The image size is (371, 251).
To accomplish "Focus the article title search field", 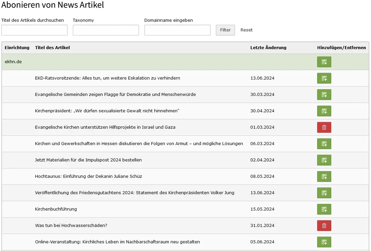I will [34, 30].
